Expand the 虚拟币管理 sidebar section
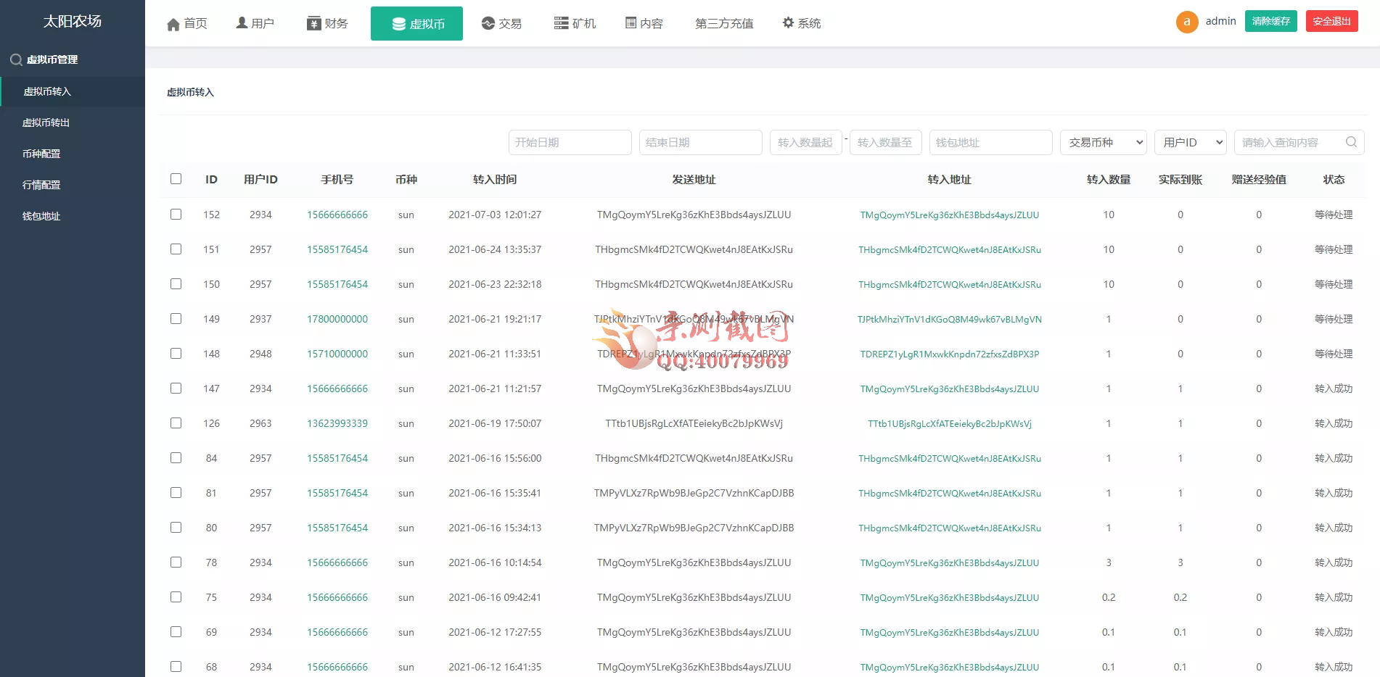1380x677 pixels. coord(52,59)
